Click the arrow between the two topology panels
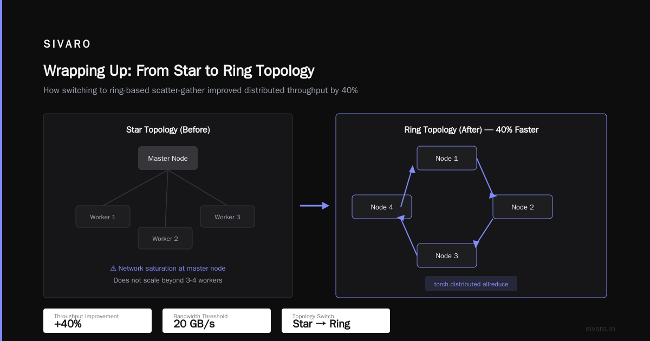The height and width of the screenshot is (341, 650). (315, 206)
